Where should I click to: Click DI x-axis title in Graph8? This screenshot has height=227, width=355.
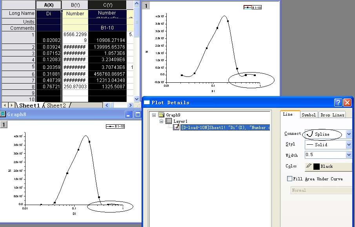pos(74,214)
